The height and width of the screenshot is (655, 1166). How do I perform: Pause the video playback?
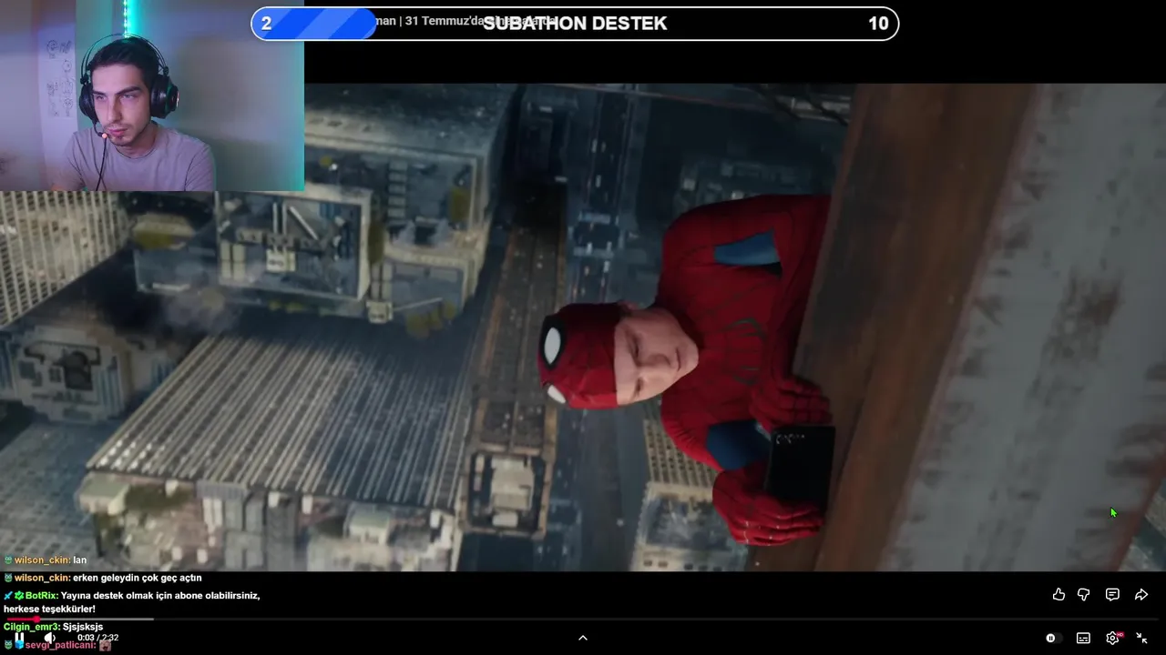[x=19, y=638]
